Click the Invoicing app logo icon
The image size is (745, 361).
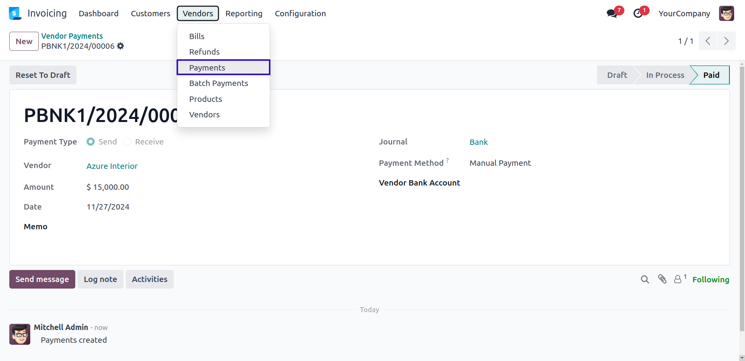(15, 14)
